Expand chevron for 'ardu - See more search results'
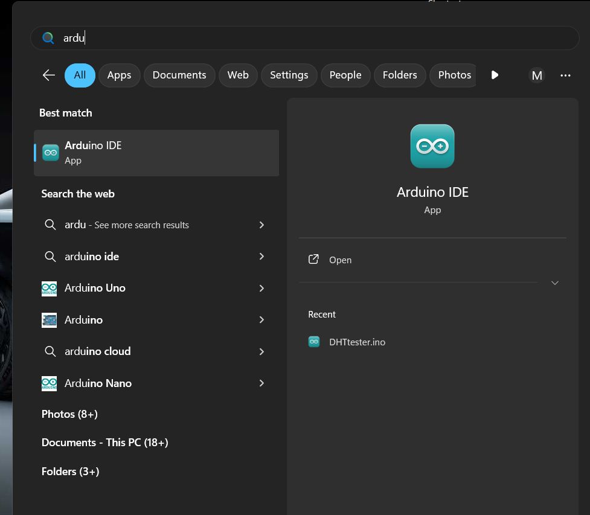 261,225
